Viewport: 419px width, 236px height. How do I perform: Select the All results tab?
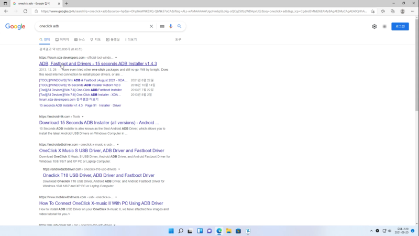(x=45, y=40)
